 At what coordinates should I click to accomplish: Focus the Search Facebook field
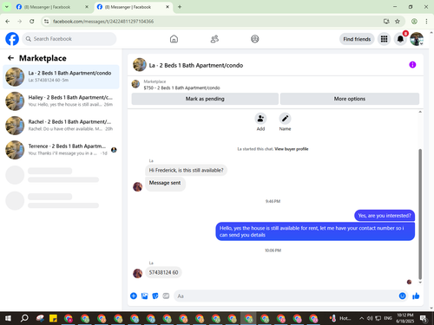pos(69,39)
